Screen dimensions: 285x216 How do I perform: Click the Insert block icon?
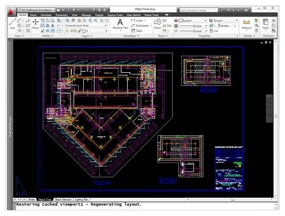coord(157,24)
